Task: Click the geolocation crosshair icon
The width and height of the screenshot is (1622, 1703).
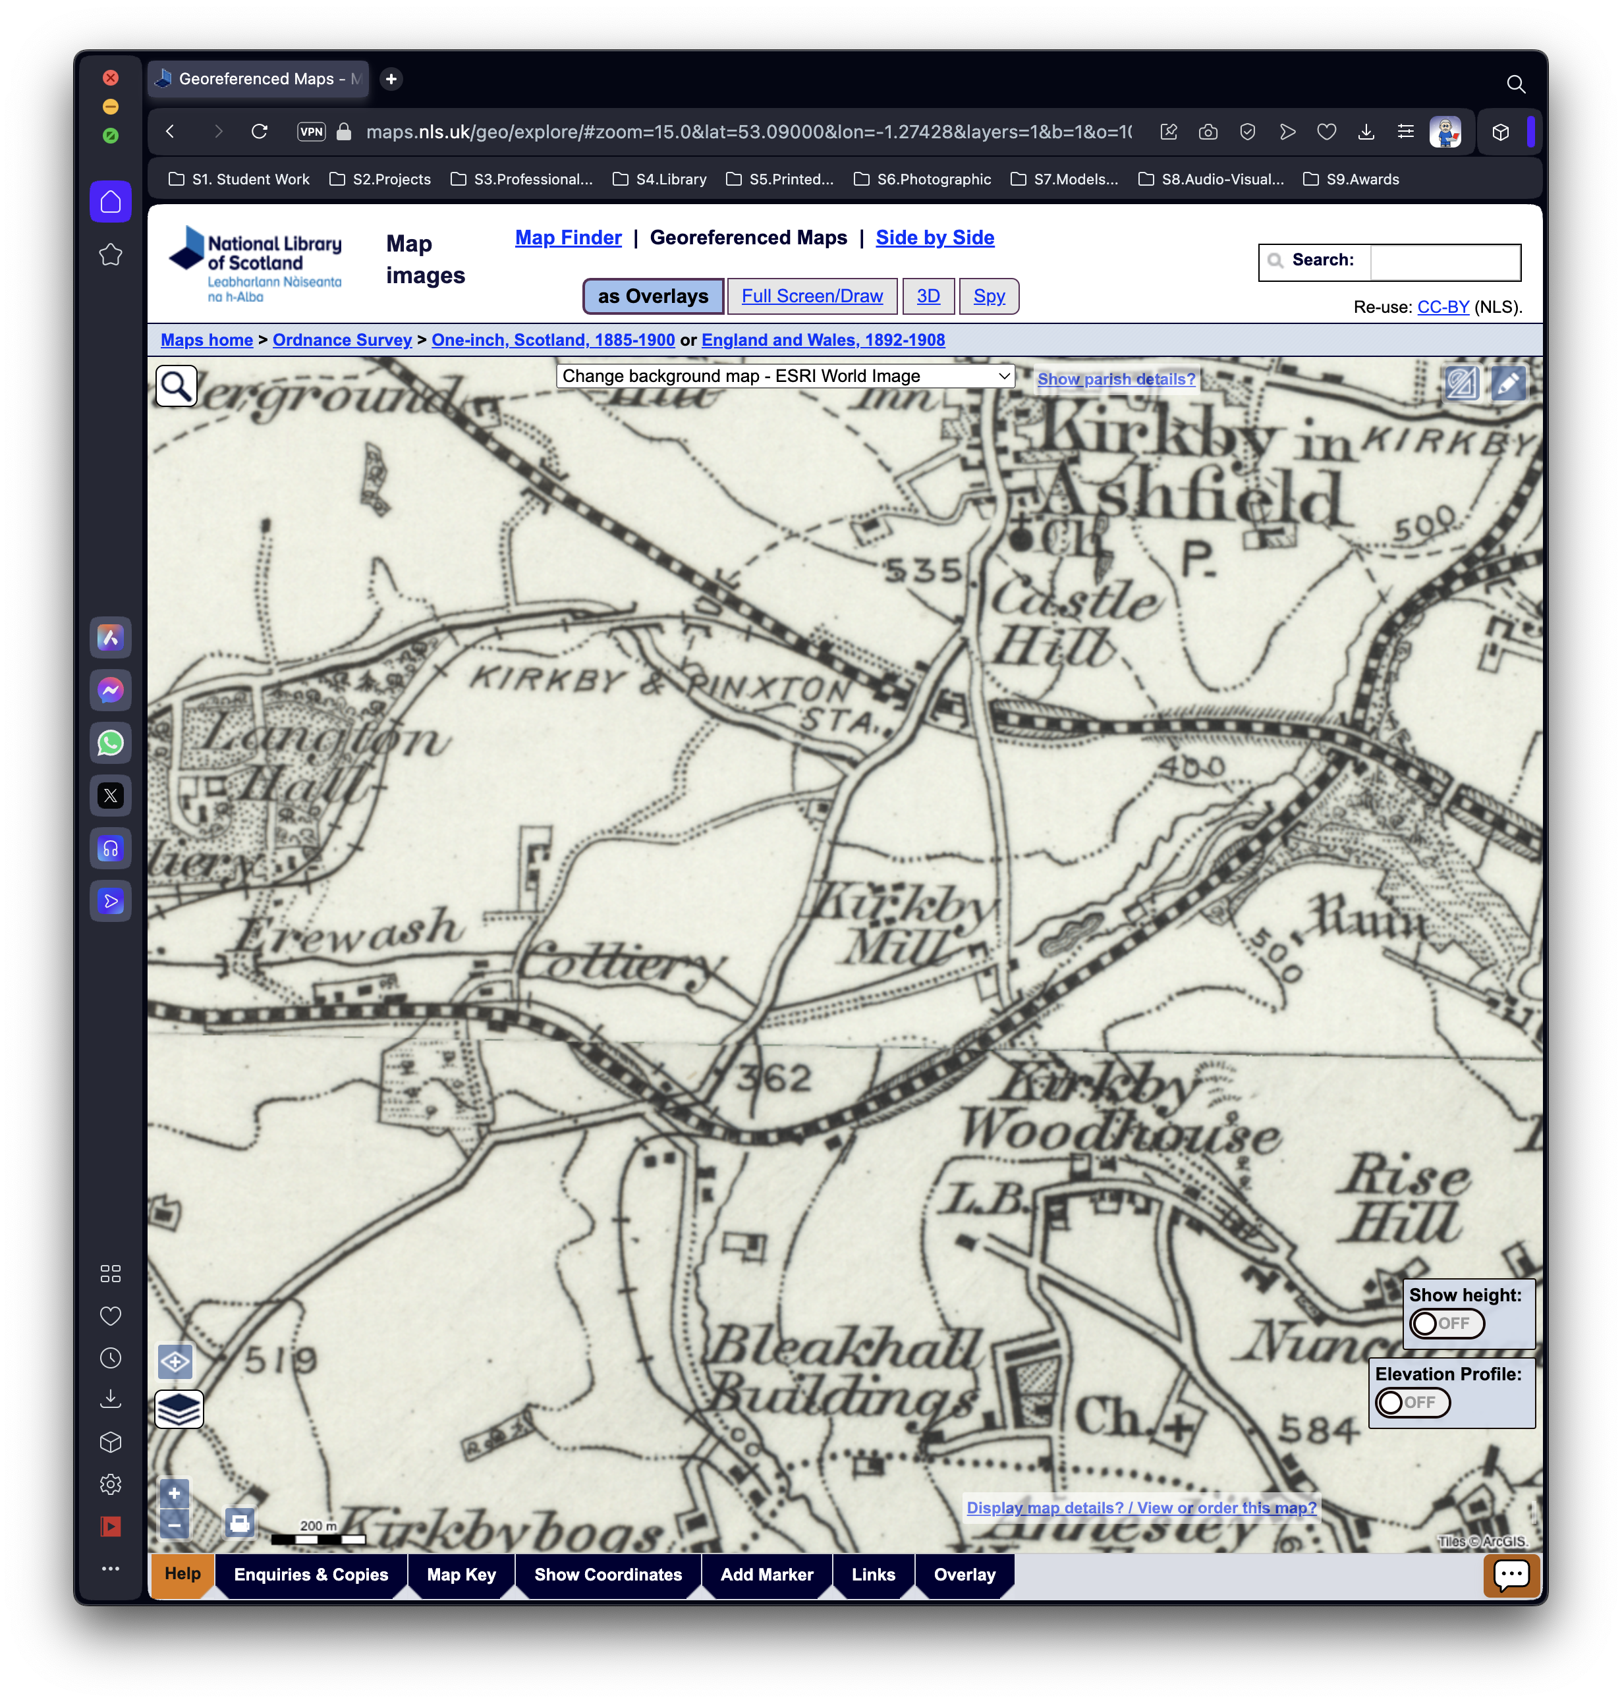Action: 175,1363
